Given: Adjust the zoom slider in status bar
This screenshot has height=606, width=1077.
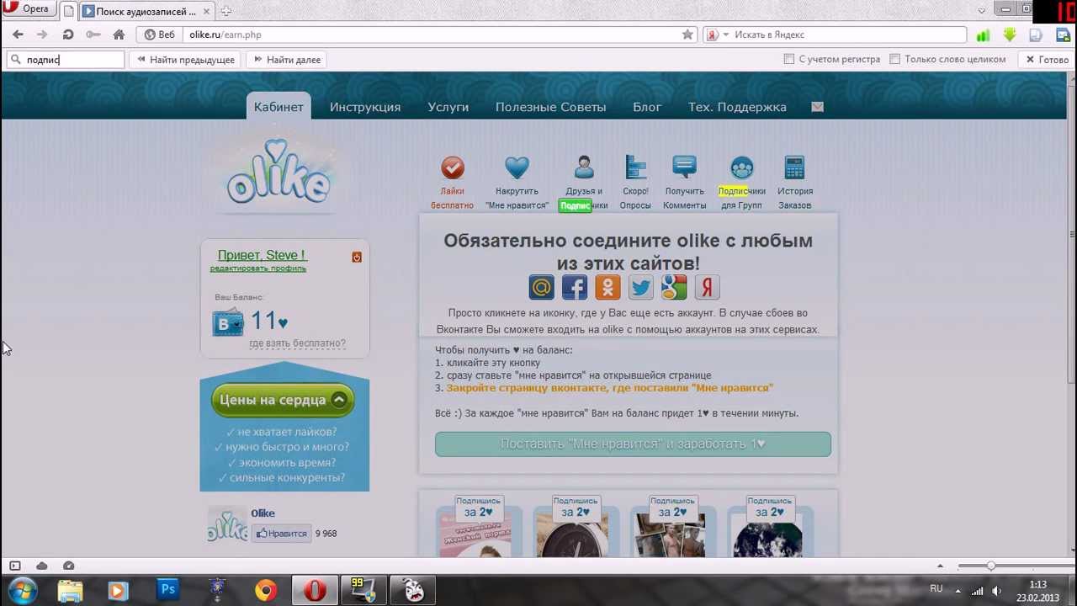Looking at the screenshot, I should pos(990,566).
